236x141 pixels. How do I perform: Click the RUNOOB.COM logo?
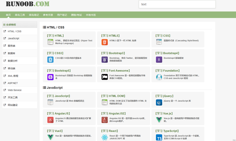tap(28, 4)
